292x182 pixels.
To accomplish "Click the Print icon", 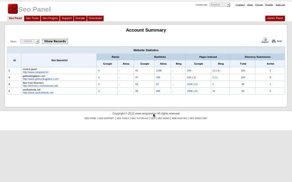I will [x=277, y=41].
